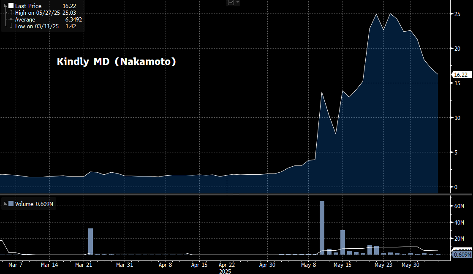This screenshot has width=473, height=274.
Task: Click the Apr 15 date label
Action: 199,265
